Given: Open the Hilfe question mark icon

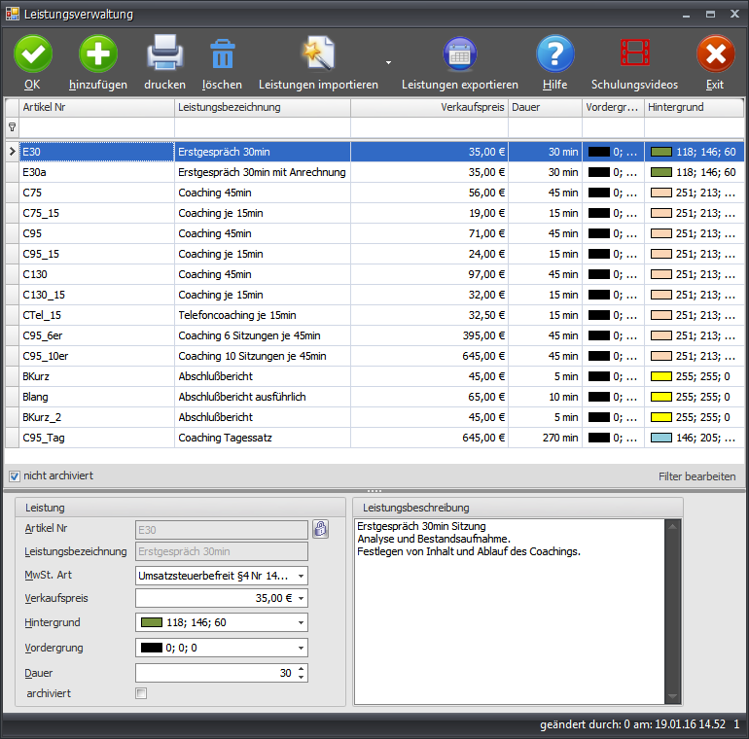Looking at the screenshot, I should point(555,53).
